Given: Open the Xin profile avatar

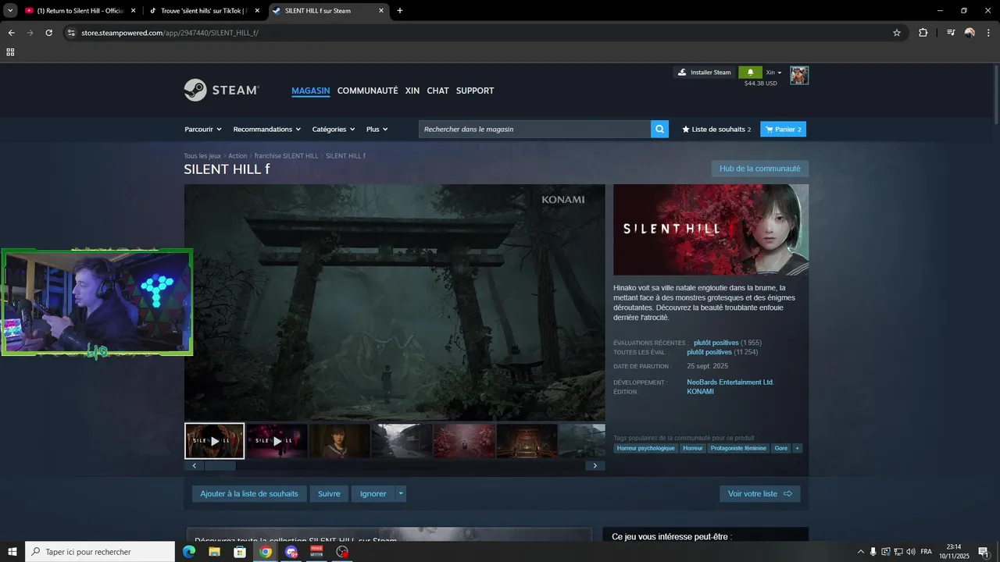Looking at the screenshot, I should pyautogui.click(x=799, y=75).
